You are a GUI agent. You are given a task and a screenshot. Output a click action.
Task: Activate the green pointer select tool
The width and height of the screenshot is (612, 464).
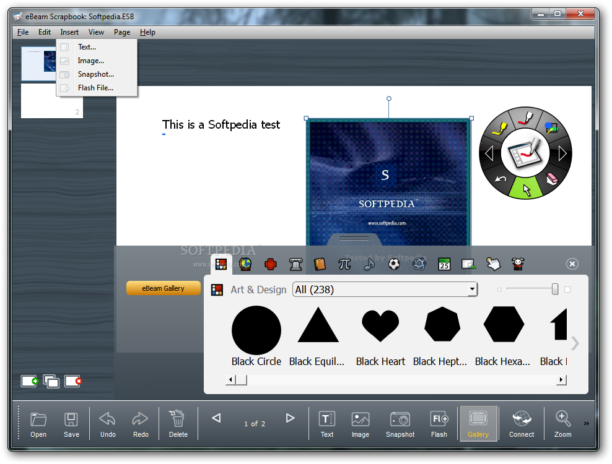pos(526,188)
